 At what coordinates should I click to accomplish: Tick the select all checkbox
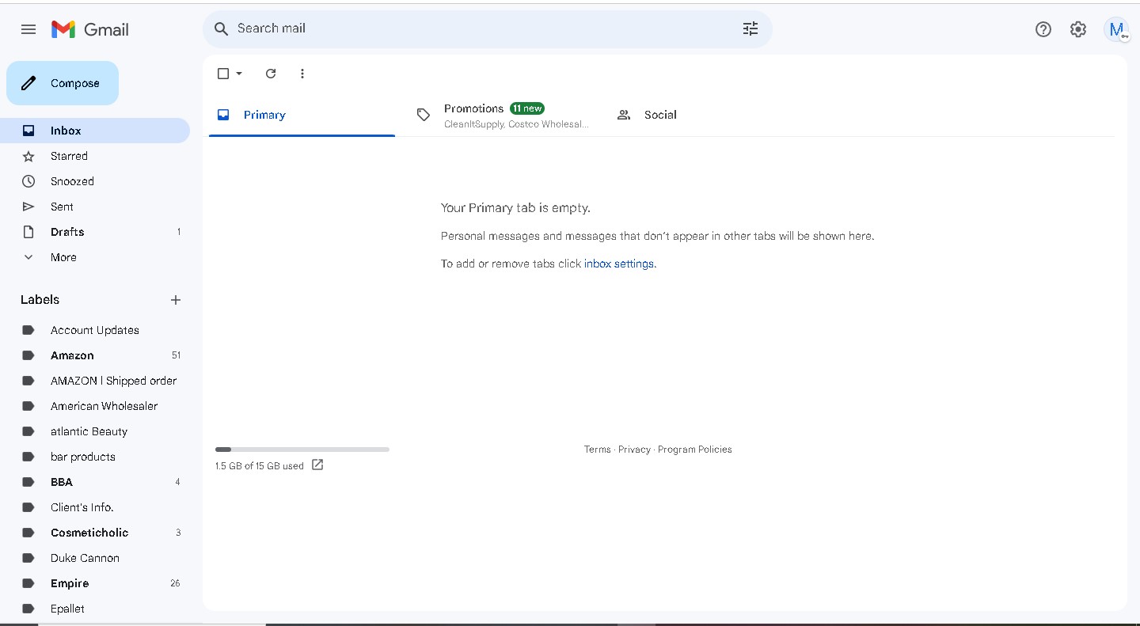223,74
